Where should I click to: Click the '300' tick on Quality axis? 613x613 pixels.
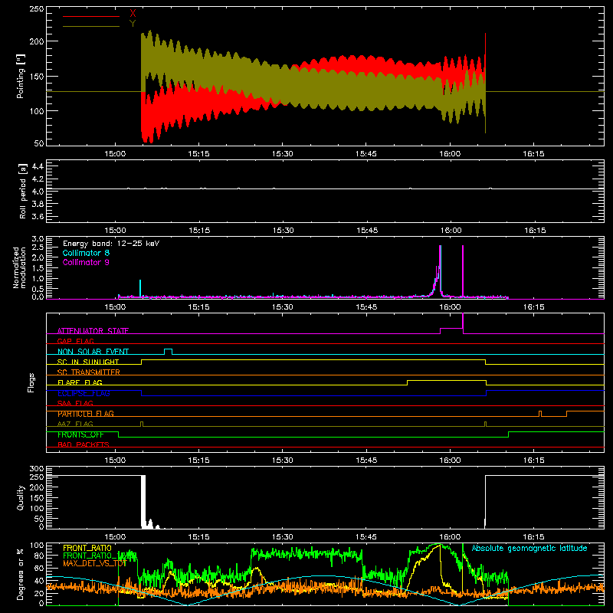pos(37,469)
